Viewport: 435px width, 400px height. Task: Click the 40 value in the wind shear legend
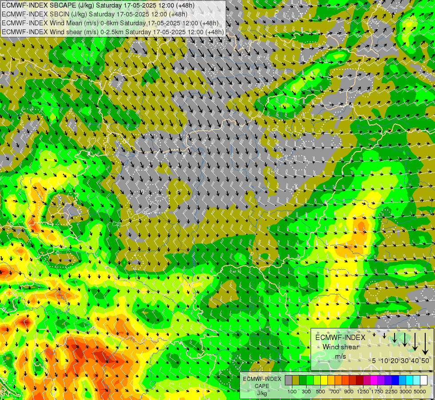click(415, 360)
